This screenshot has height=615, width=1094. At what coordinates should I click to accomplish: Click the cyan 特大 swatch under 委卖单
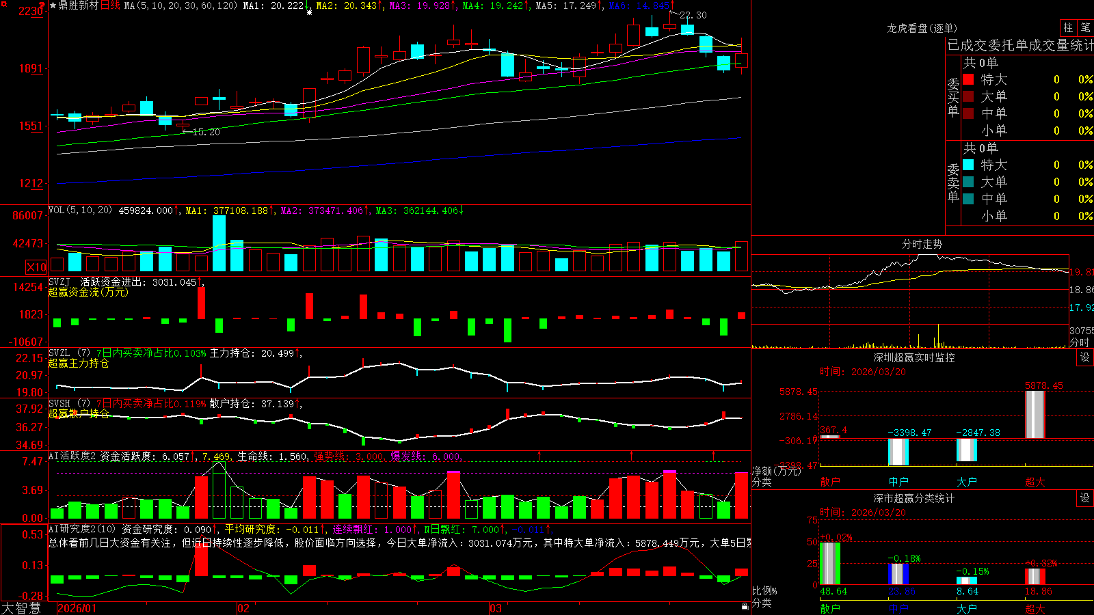tap(968, 165)
